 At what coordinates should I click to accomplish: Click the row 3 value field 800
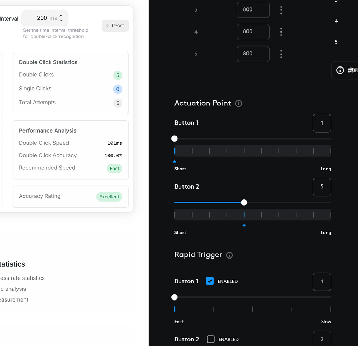coord(253,10)
